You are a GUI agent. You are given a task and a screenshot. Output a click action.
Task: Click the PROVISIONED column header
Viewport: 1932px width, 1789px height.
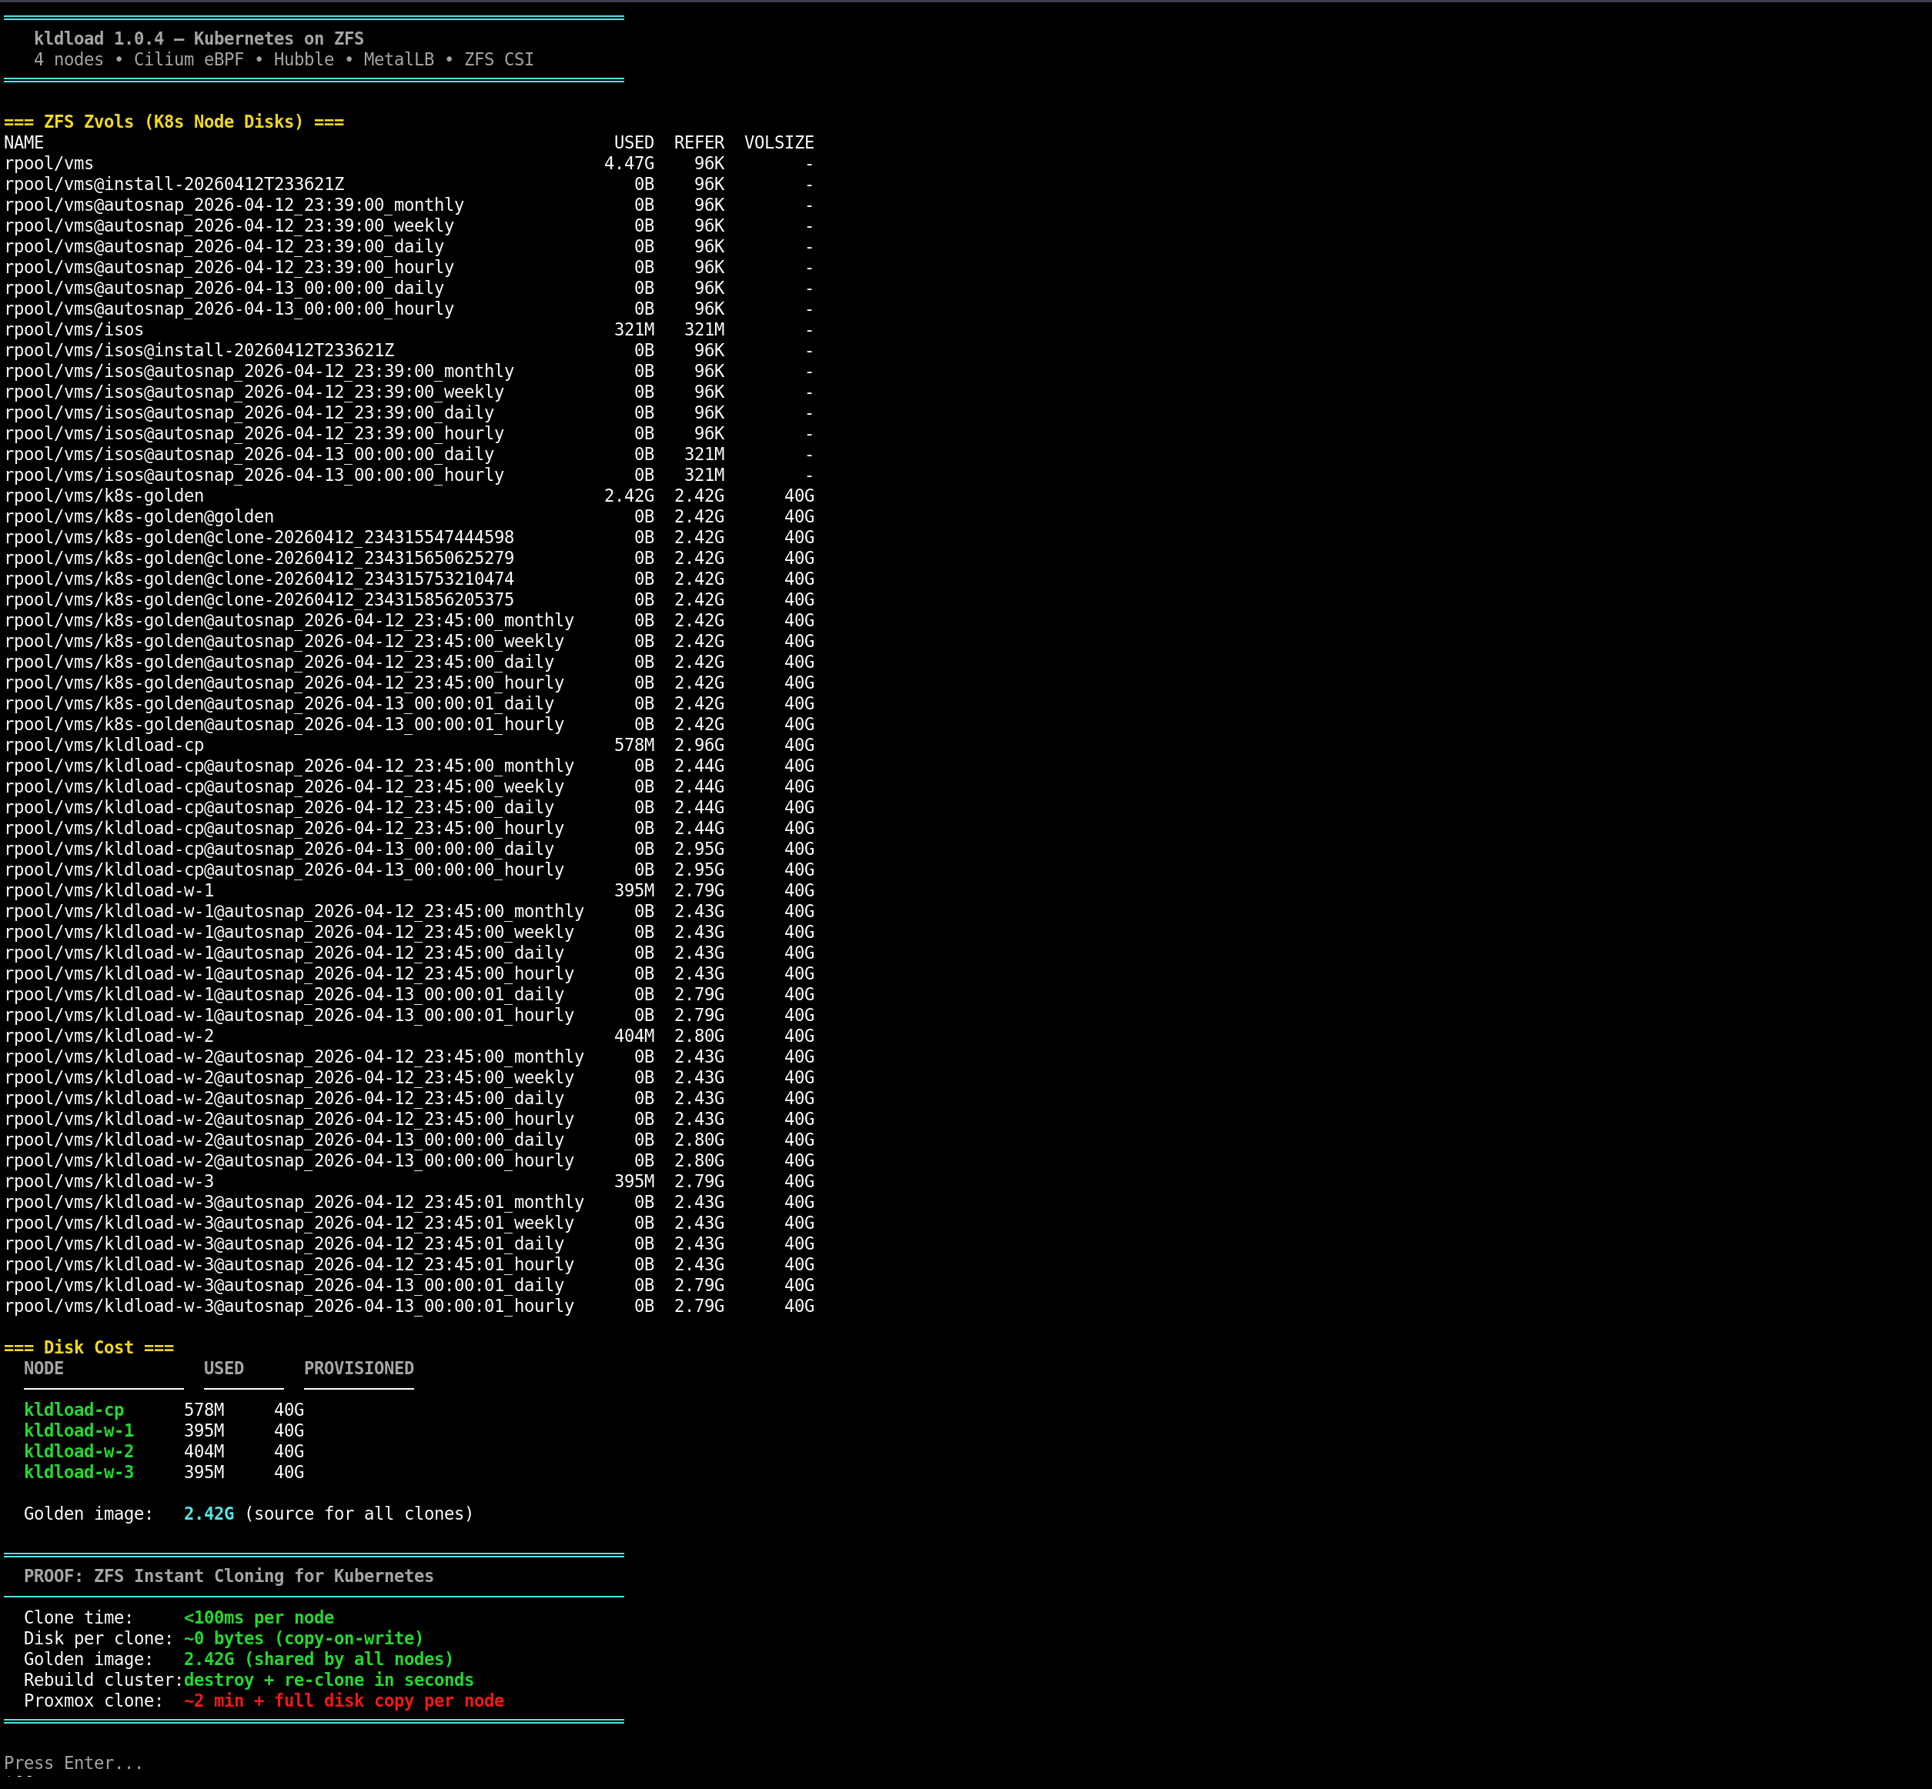(359, 1368)
